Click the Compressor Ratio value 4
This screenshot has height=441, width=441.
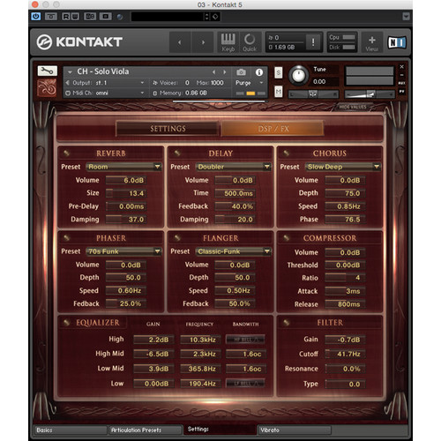pyautogui.click(x=345, y=278)
